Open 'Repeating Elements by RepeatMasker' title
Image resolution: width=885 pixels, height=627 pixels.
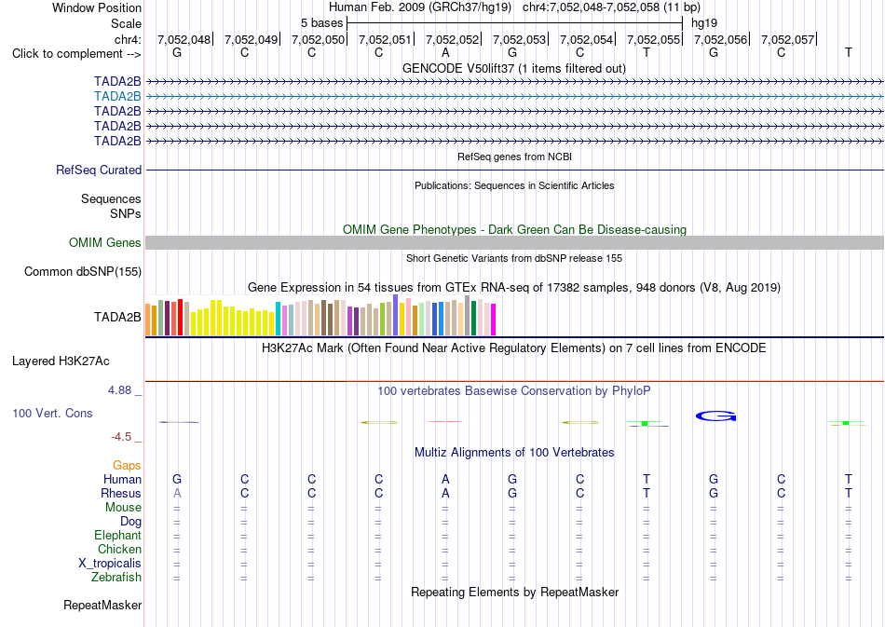514,592
